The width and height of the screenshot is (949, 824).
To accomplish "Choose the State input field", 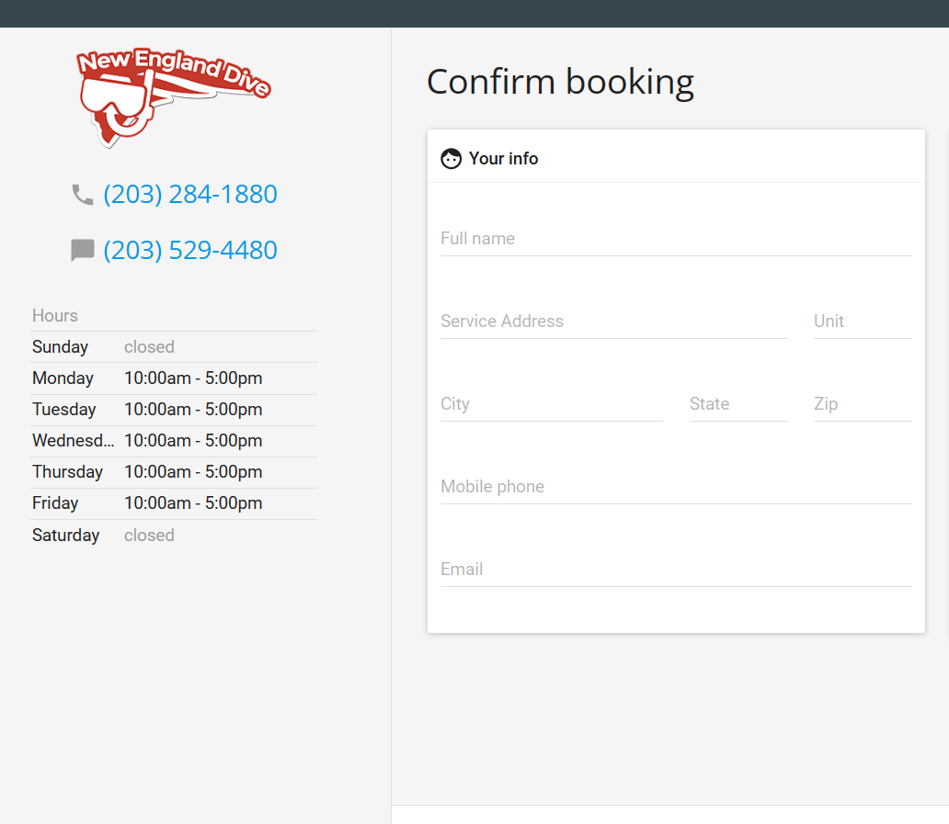I will click(x=737, y=404).
